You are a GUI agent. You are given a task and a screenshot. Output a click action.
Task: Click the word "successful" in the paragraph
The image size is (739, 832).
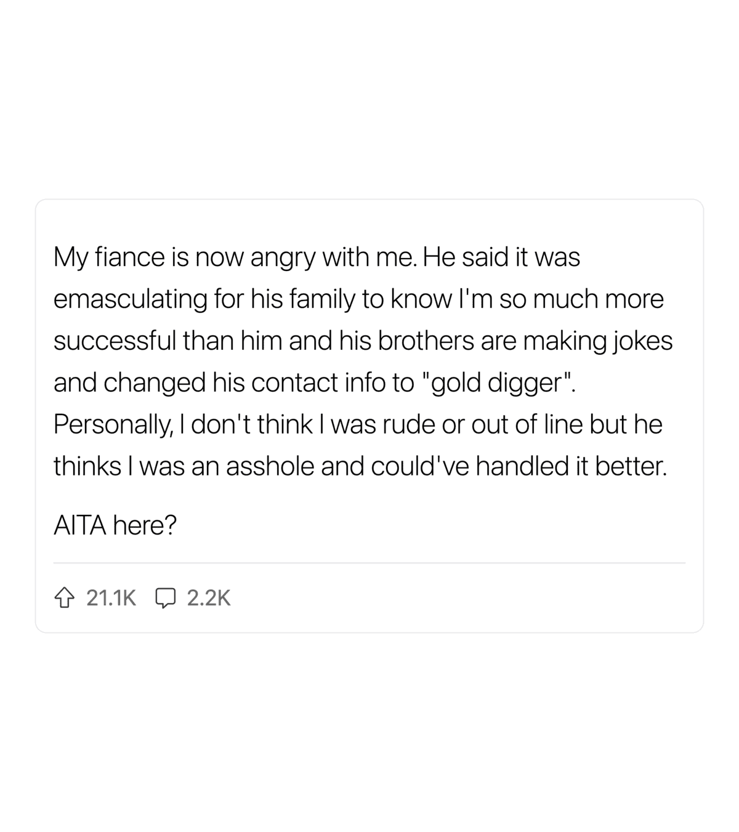(114, 341)
